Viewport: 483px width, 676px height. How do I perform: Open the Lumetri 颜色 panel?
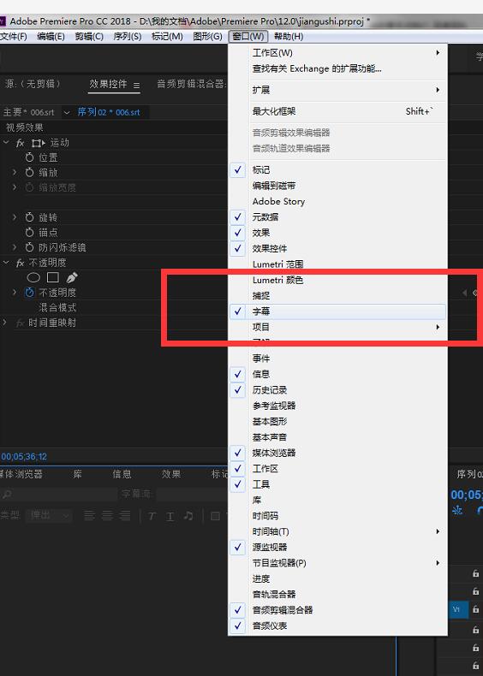tap(338, 280)
